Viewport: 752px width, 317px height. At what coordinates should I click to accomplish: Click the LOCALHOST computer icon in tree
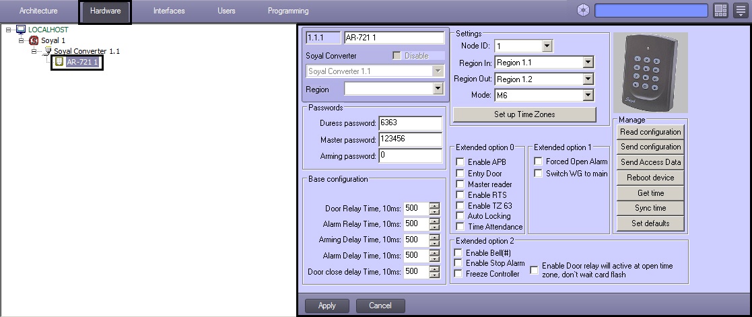pos(21,30)
